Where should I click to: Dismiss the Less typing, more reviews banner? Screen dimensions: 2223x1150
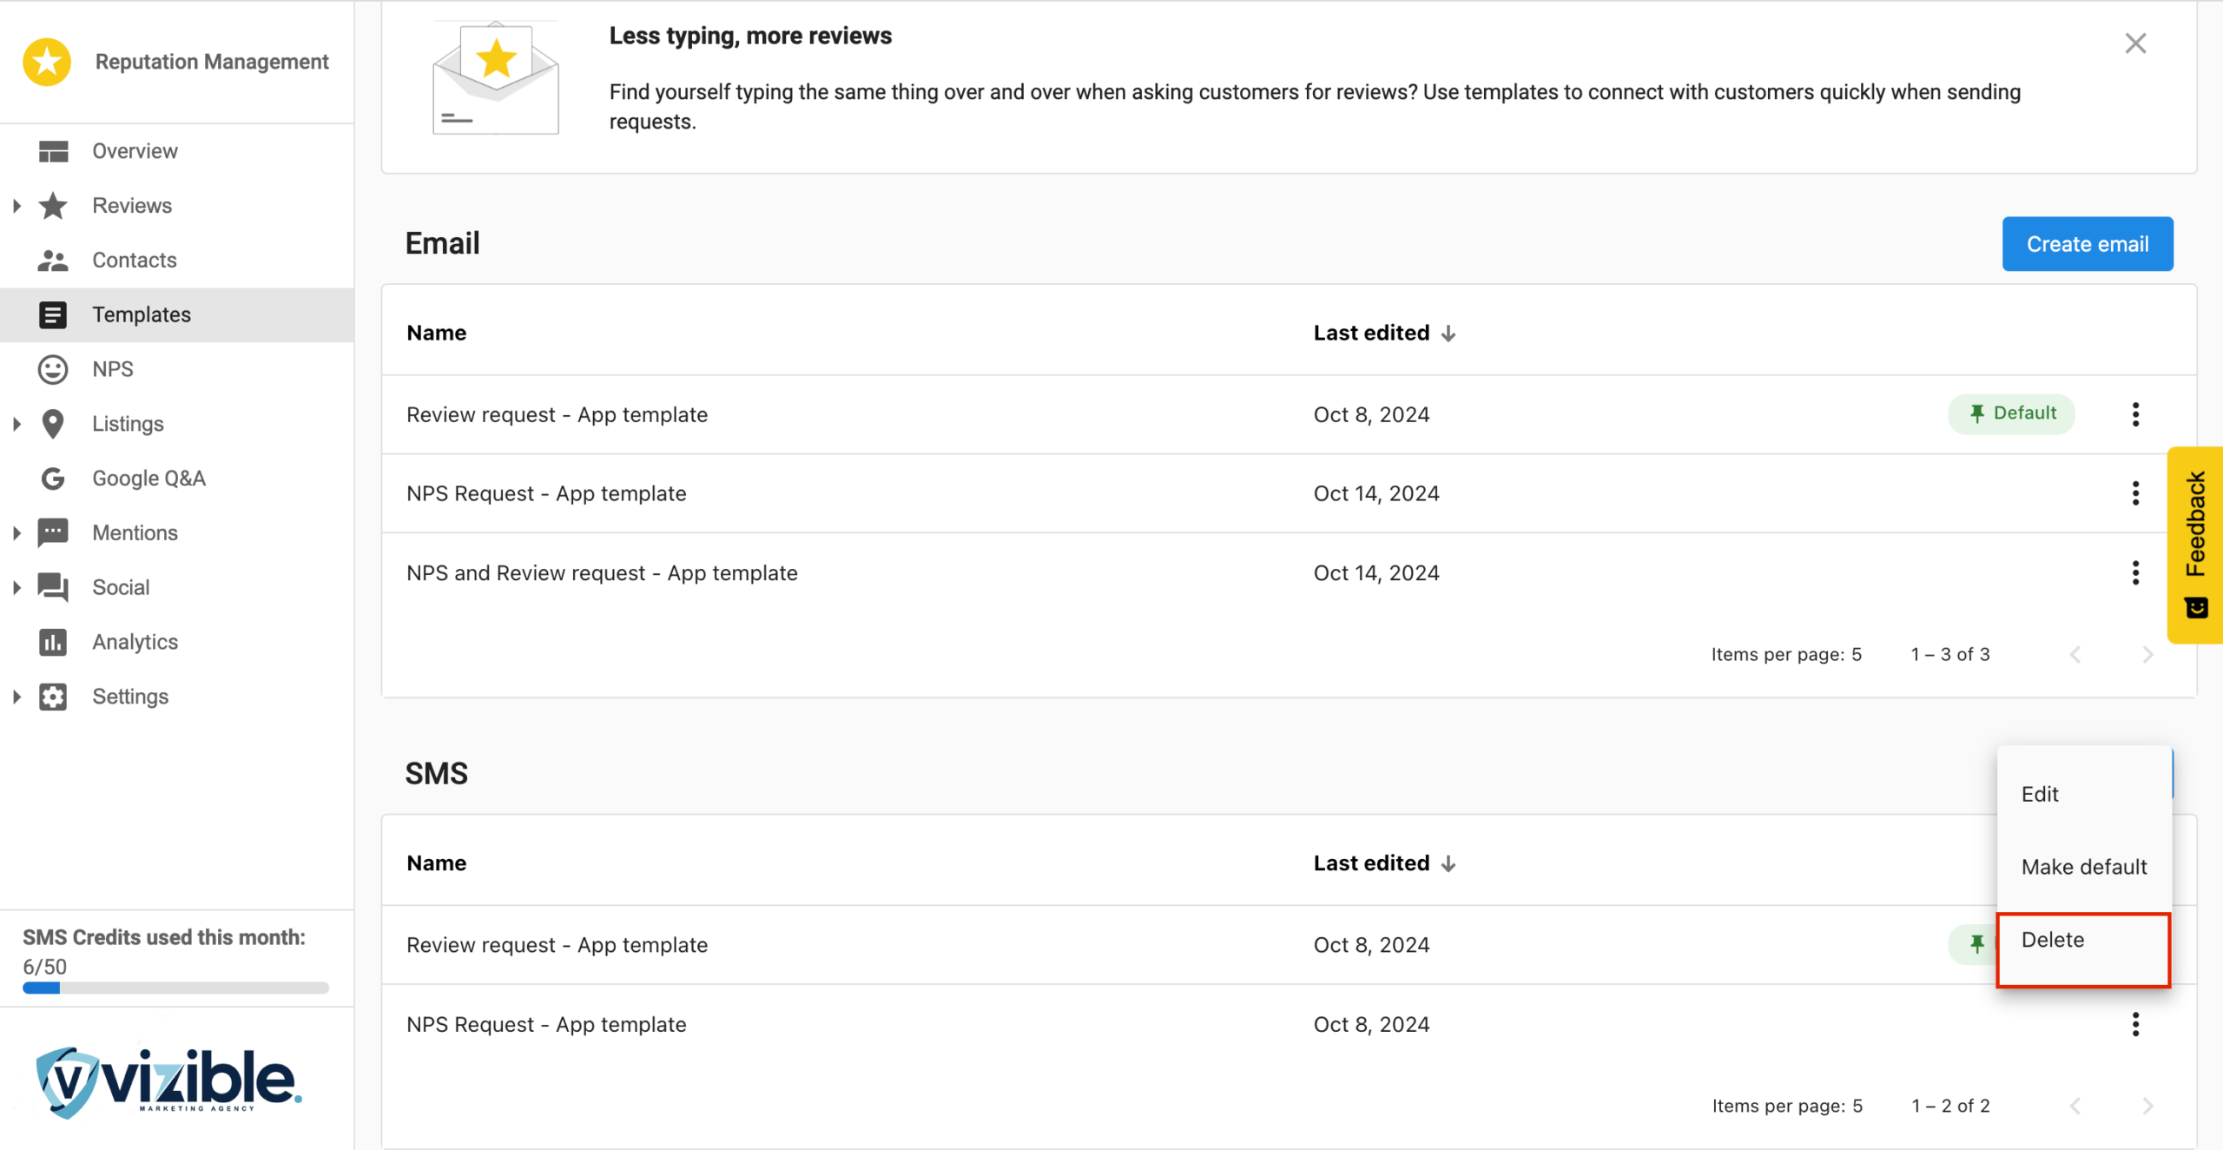[x=2135, y=43]
